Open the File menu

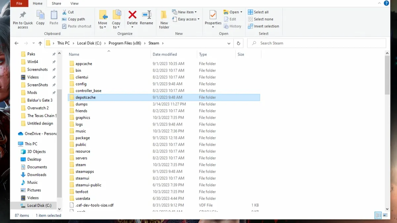pyautogui.click(x=19, y=3)
